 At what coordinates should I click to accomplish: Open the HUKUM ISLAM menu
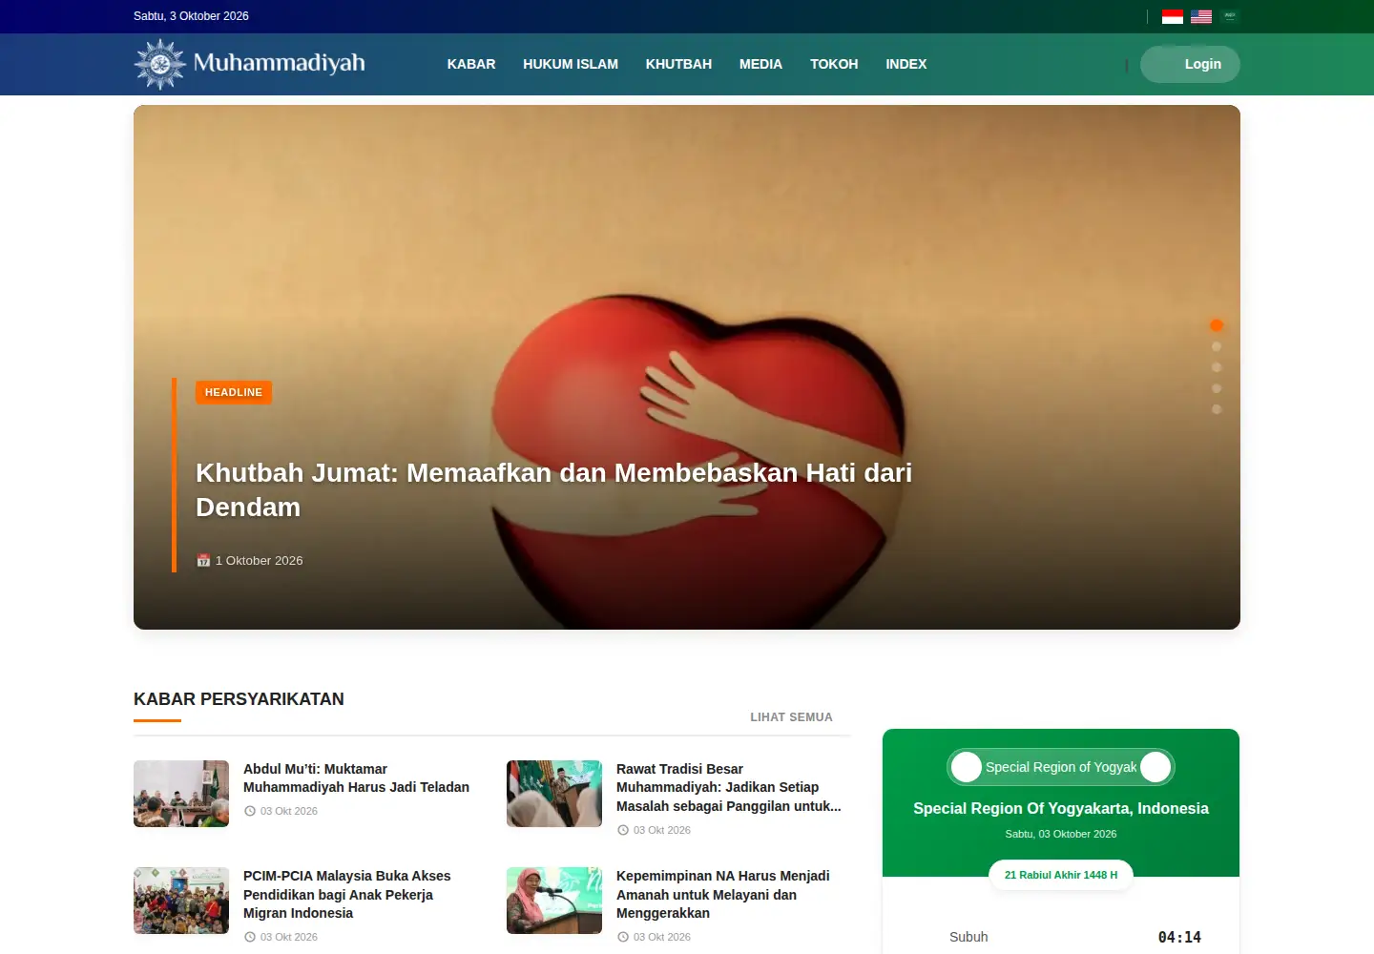point(571,64)
